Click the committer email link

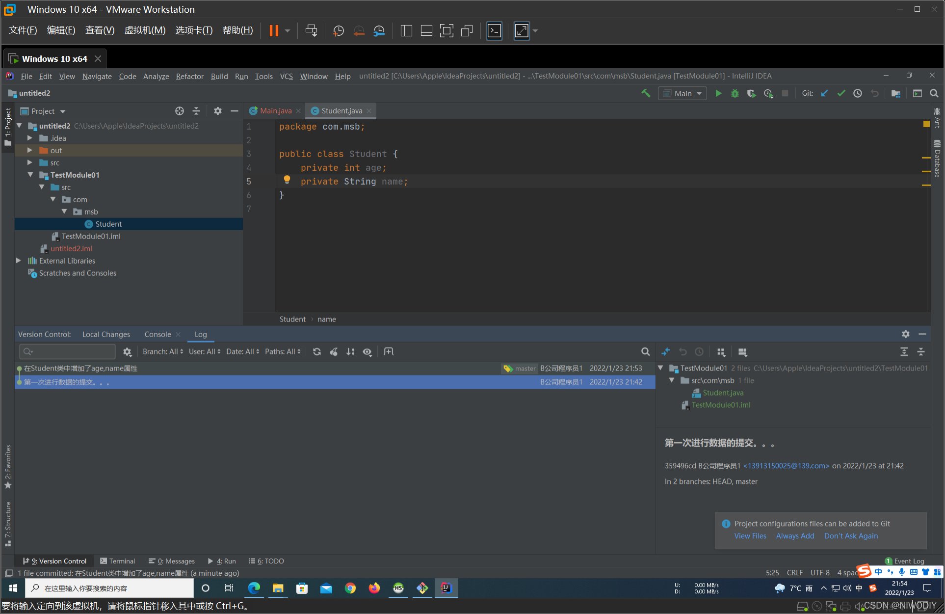tap(786, 466)
